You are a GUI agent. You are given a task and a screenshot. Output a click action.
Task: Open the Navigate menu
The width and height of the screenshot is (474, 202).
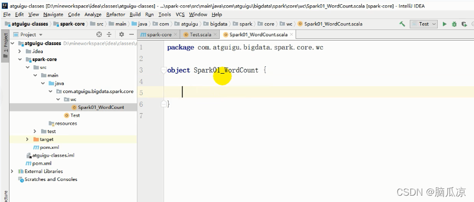53,15
